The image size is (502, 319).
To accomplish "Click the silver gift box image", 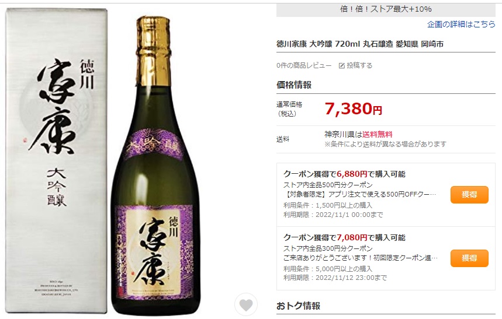I will pyautogui.click(x=56, y=160).
